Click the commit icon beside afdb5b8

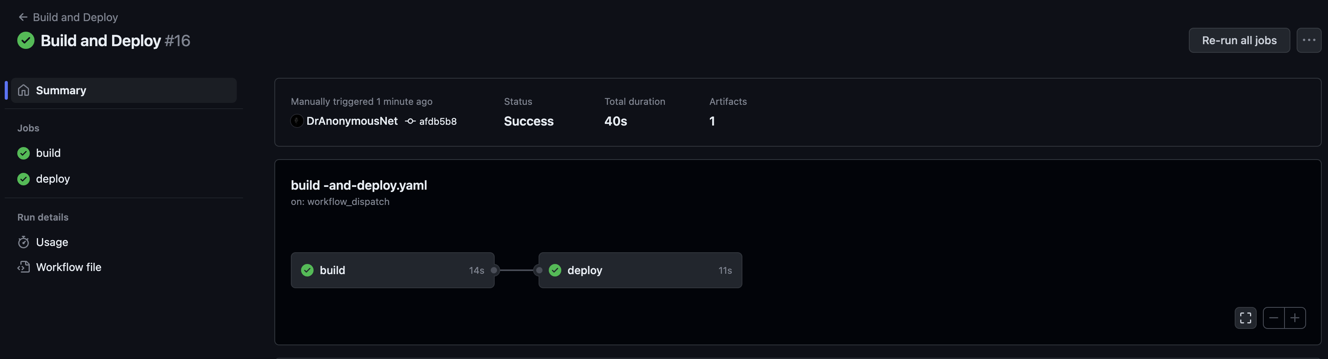click(x=410, y=121)
